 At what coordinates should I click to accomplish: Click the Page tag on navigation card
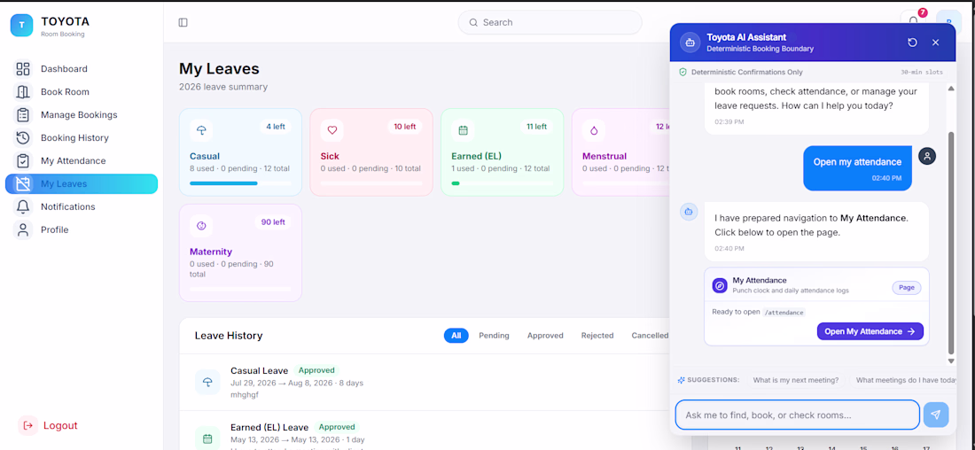(x=907, y=288)
